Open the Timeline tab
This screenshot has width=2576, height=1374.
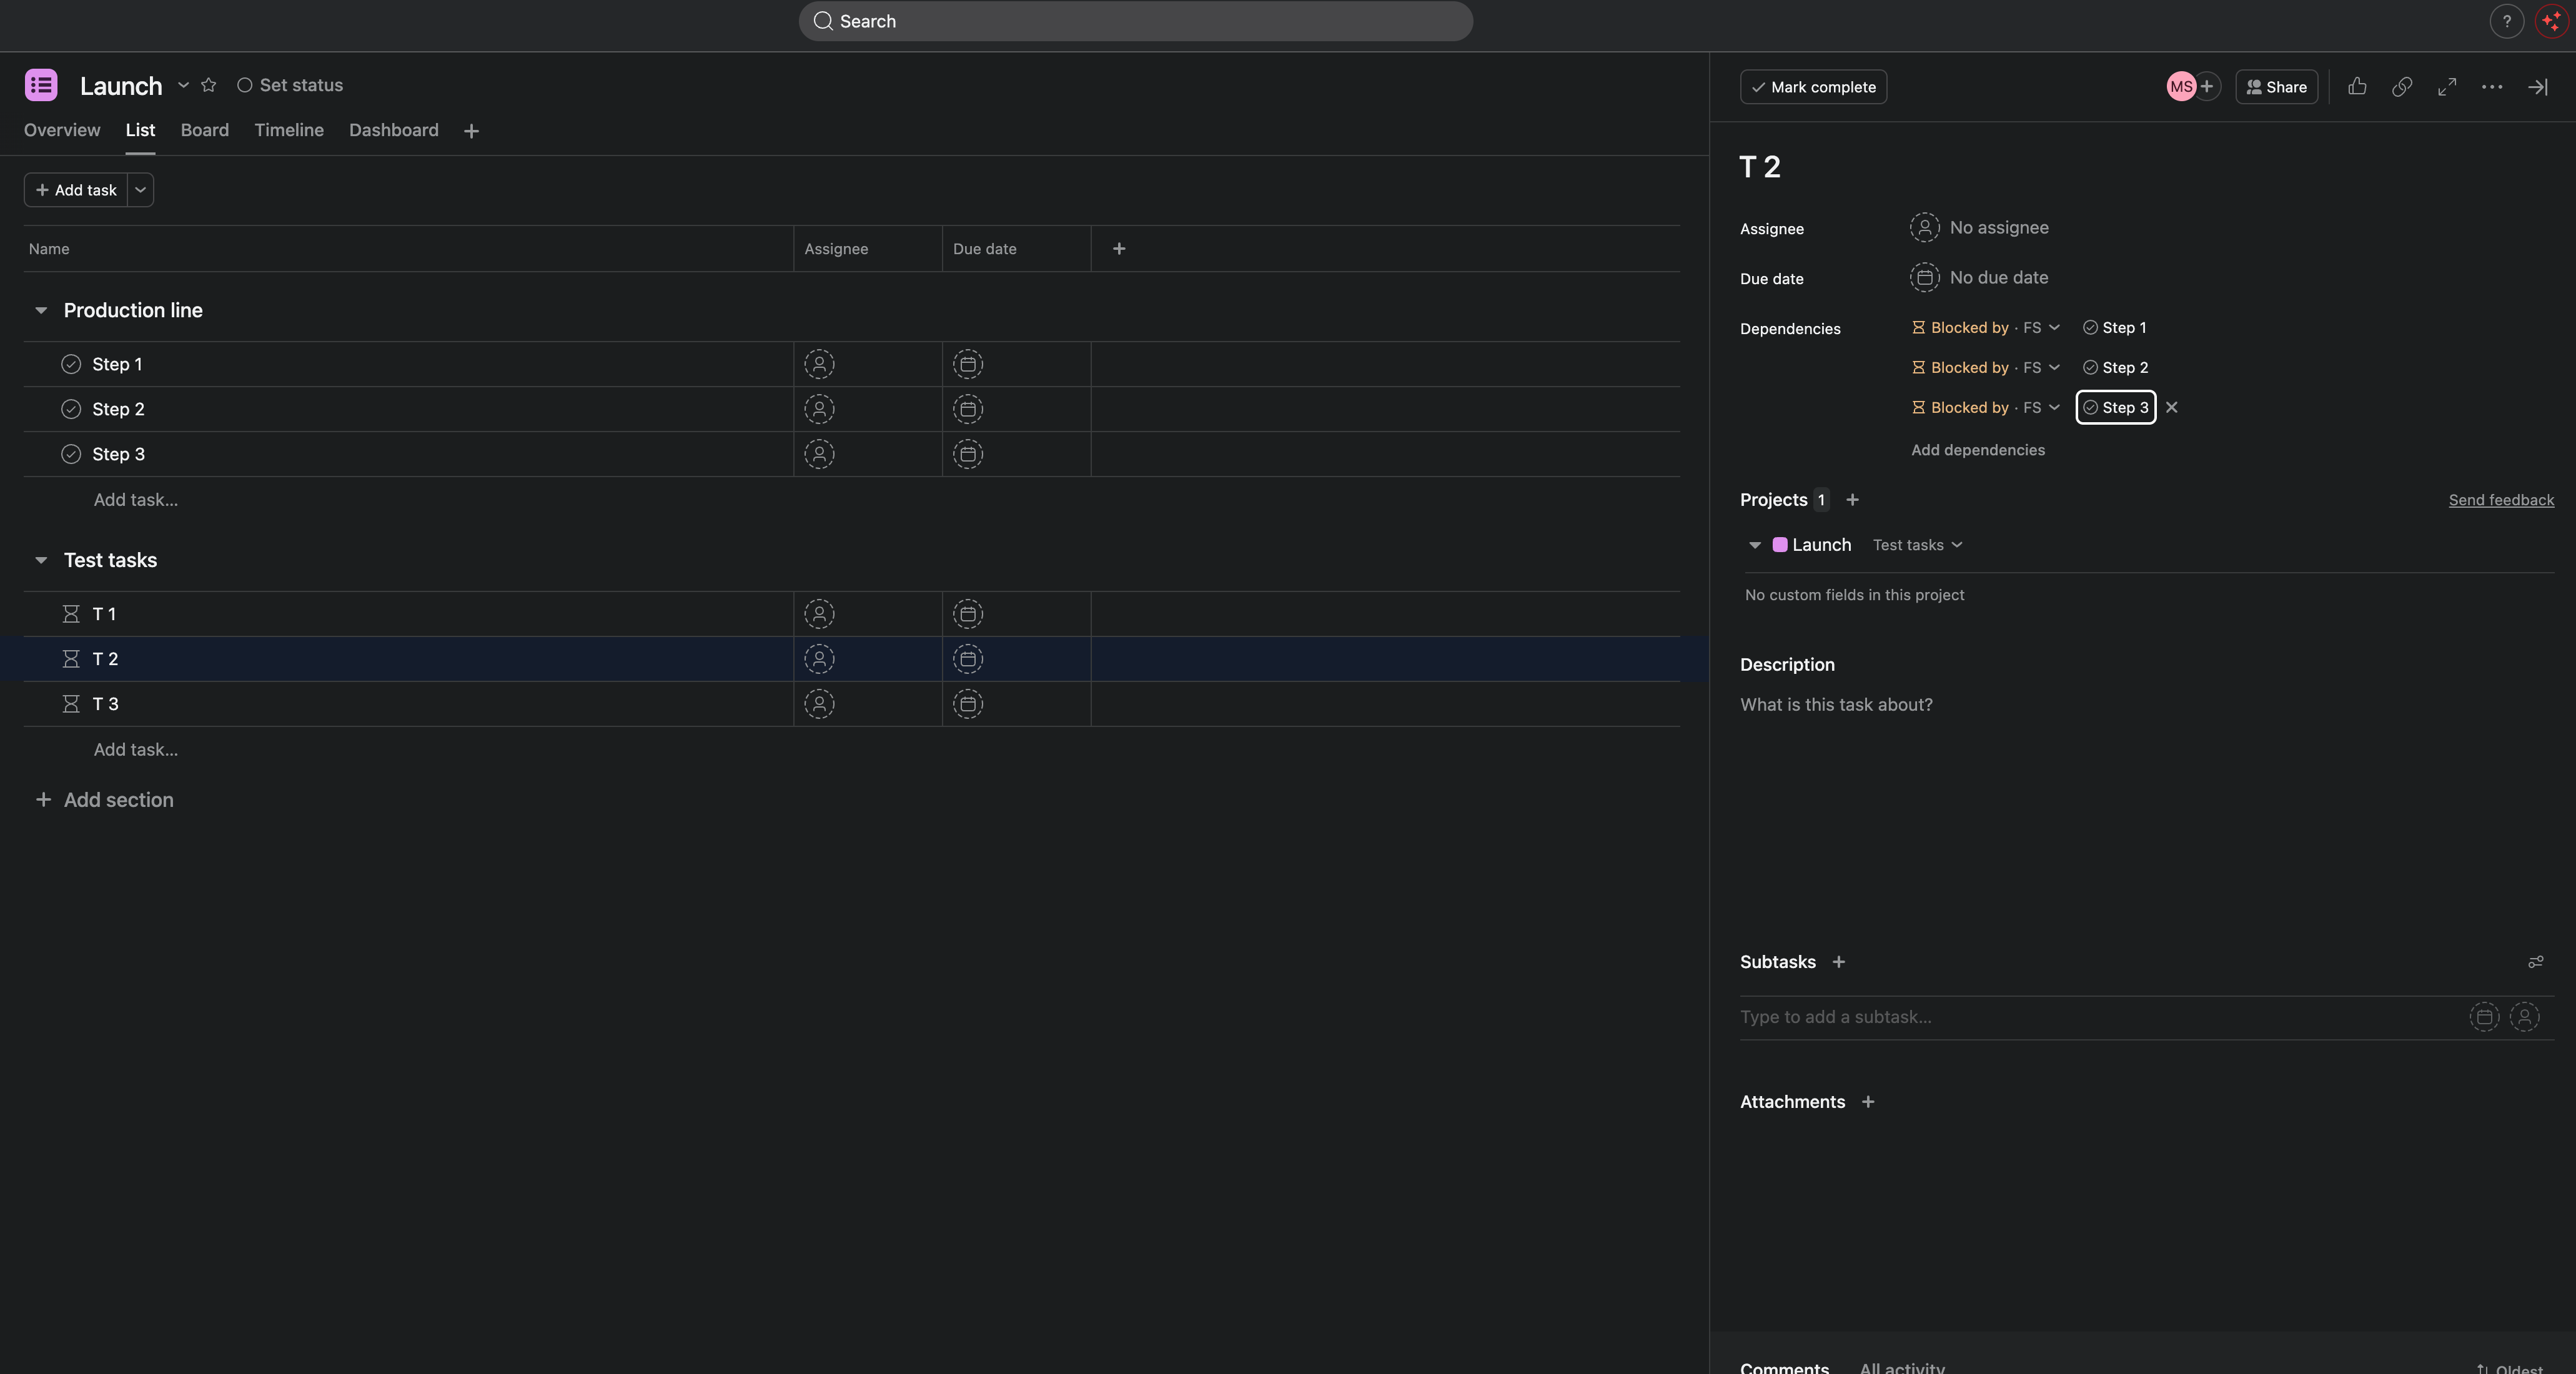click(x=289, y=130)
